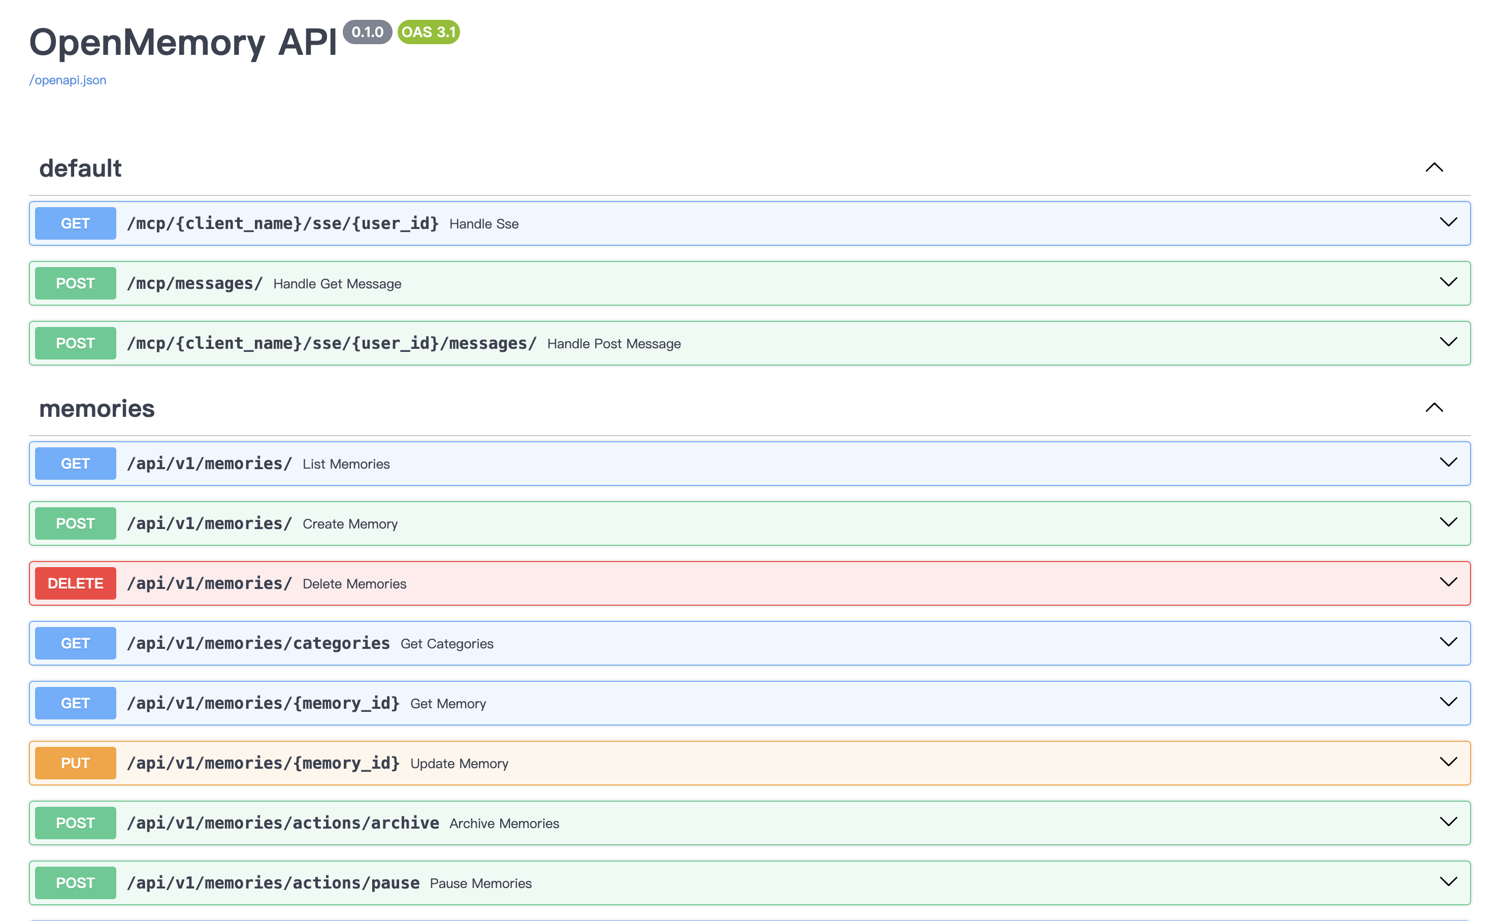The image size is (1500, 921).
Task: Expand the Handle Sse endpoint chevron
Action: pos(1448,222)
